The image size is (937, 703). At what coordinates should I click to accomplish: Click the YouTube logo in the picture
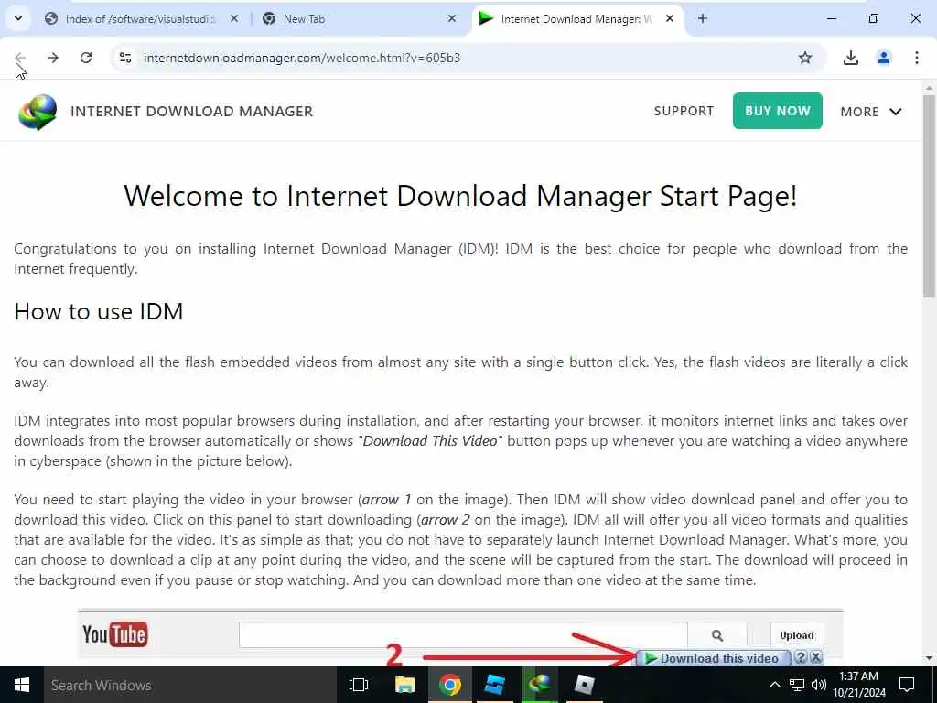pyautogui.click(x=114, y=634)
